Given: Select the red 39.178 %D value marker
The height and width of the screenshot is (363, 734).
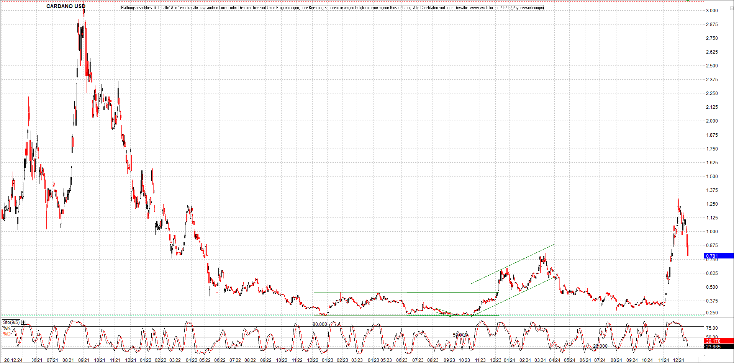Looking at the screenshot, I should [x=719, y=341].
